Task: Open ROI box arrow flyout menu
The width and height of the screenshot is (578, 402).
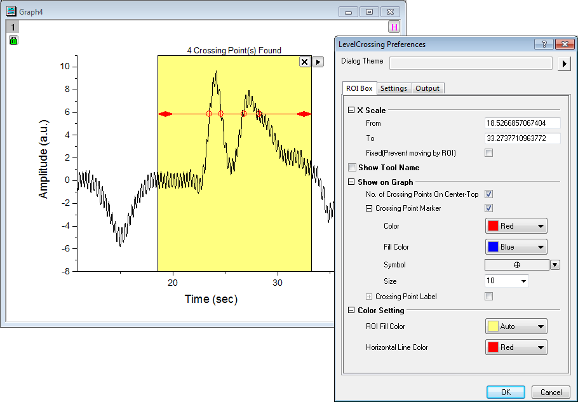Action: 318,62
